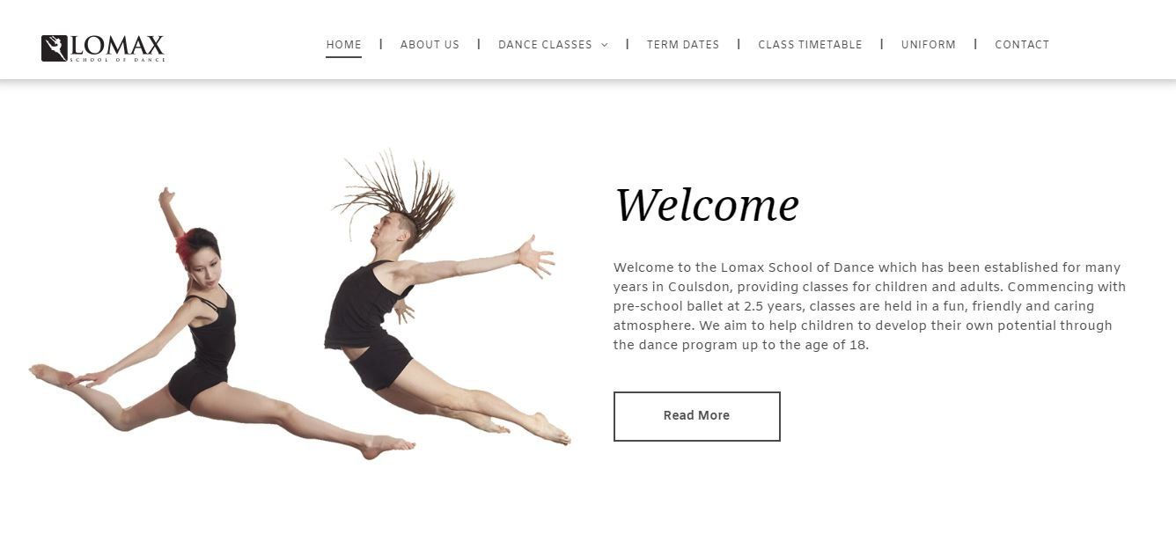Open the Class Timetable page
Viewport: 1176px width, 534px height.
(810, 44)
